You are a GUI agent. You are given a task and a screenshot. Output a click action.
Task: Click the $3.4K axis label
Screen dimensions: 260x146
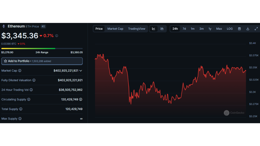click(252, 43)
